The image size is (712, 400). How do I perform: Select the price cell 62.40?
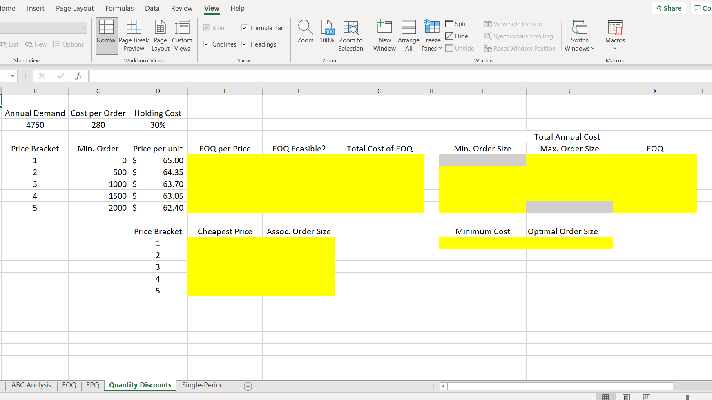pos(158,208)
